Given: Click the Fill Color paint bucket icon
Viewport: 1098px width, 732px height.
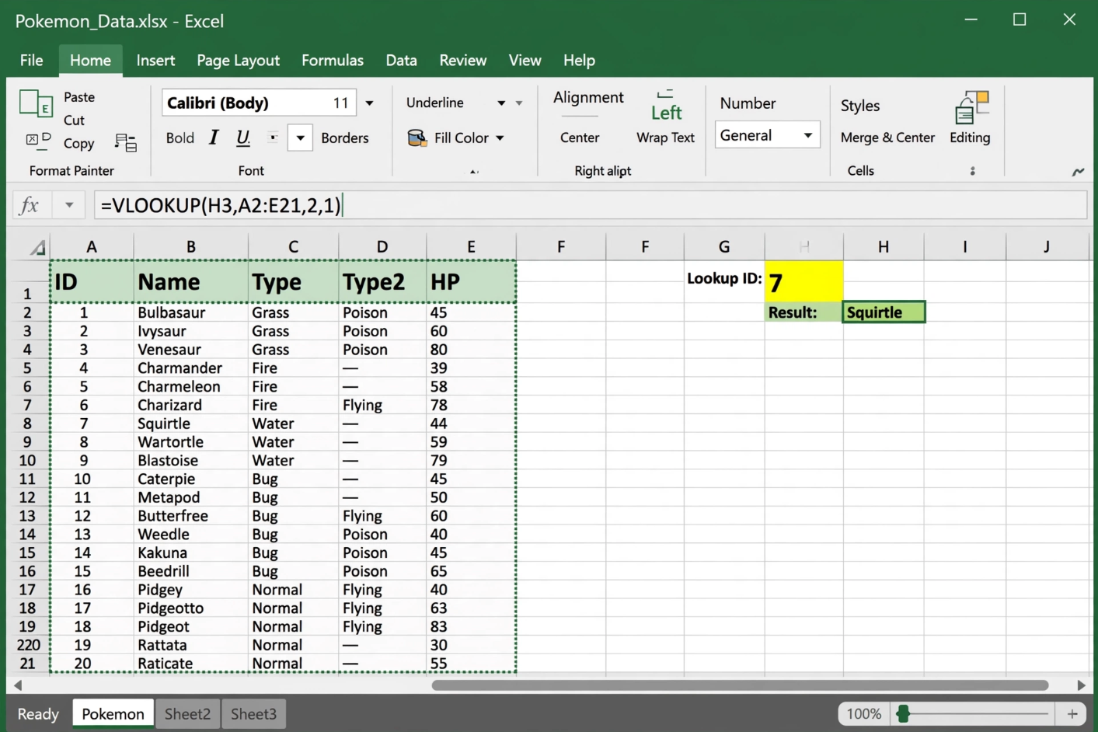Looking at the screenshot, I should (417, 138).
